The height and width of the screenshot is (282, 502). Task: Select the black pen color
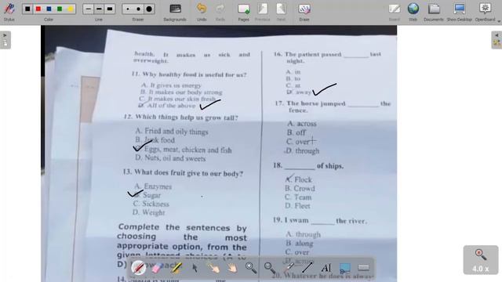(x=28, y=9)
